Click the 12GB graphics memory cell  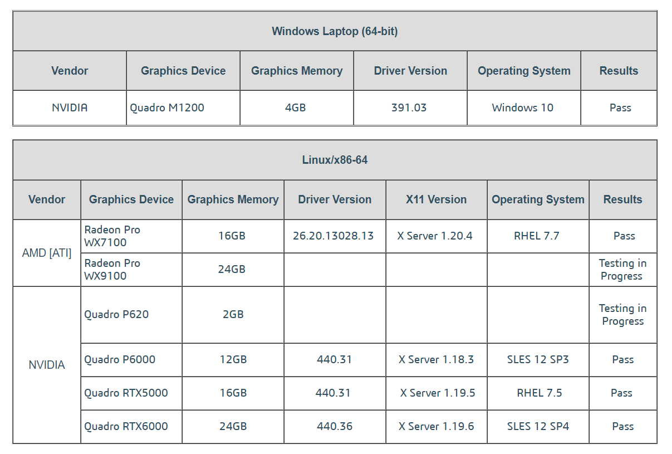pos(233,360)
